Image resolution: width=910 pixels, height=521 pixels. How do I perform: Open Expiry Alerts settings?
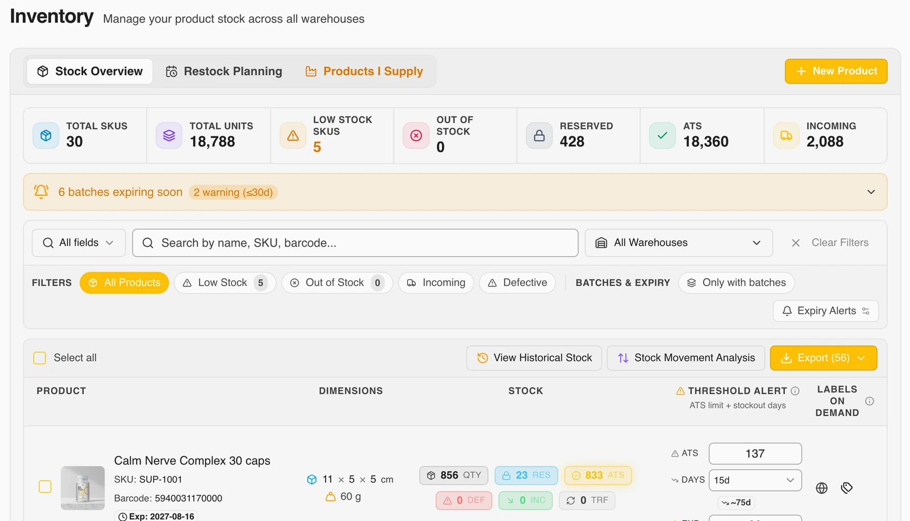pyautogui.click(x=826, y=311)
